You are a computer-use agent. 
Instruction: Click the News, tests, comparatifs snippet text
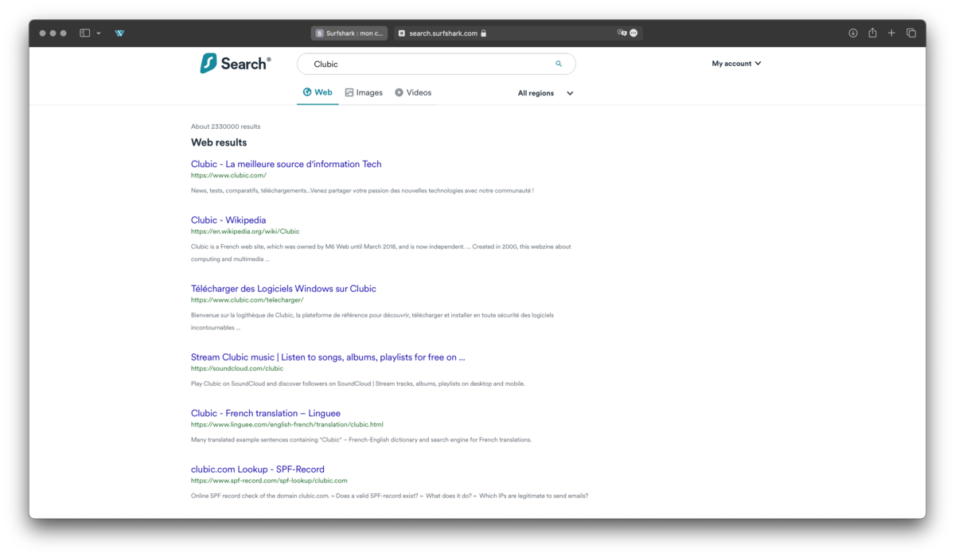362,190
